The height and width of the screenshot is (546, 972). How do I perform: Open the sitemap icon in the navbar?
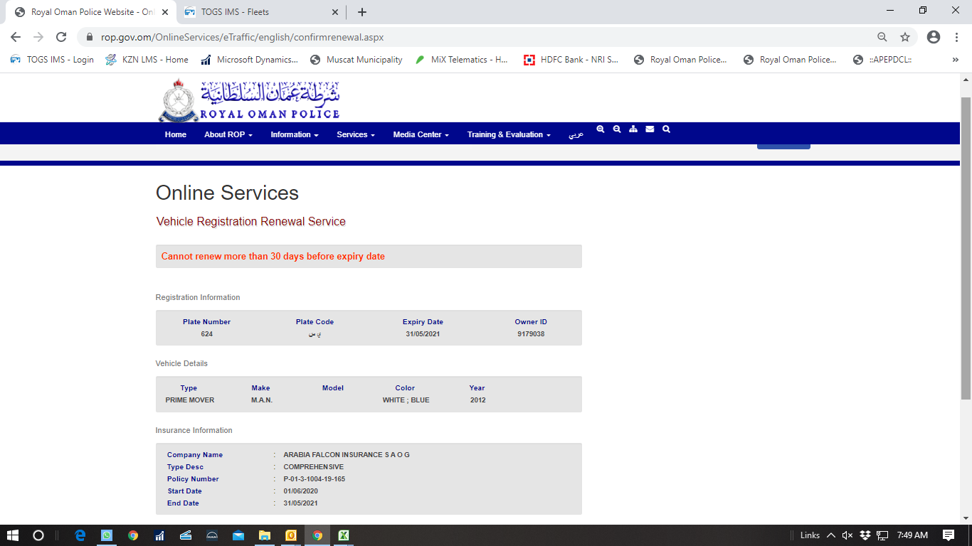pyautogui.click(x=633, y=129)
